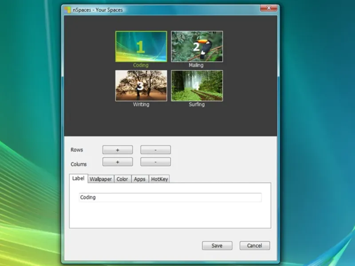Click the label text field containing Coding

point(170,197)
